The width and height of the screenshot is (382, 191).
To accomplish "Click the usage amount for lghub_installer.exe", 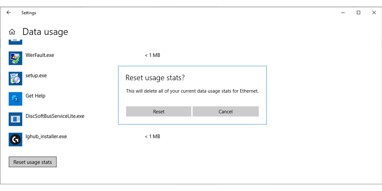I will click(x=152, y=136).
